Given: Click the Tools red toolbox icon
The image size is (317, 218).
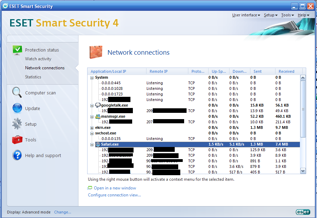Looking at the screenshot, I should coord(17,140).
